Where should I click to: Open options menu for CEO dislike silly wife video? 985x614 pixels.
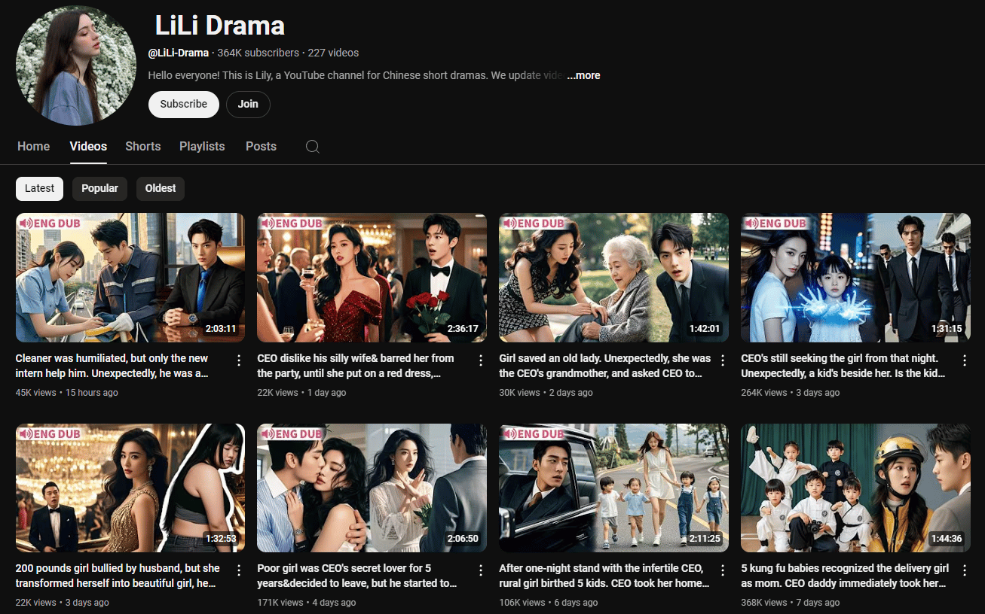481,360
